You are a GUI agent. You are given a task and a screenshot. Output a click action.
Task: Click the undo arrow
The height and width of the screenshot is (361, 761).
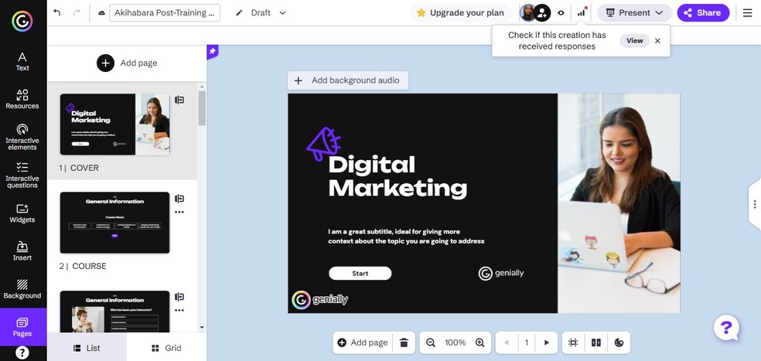[x=57, y=13]
